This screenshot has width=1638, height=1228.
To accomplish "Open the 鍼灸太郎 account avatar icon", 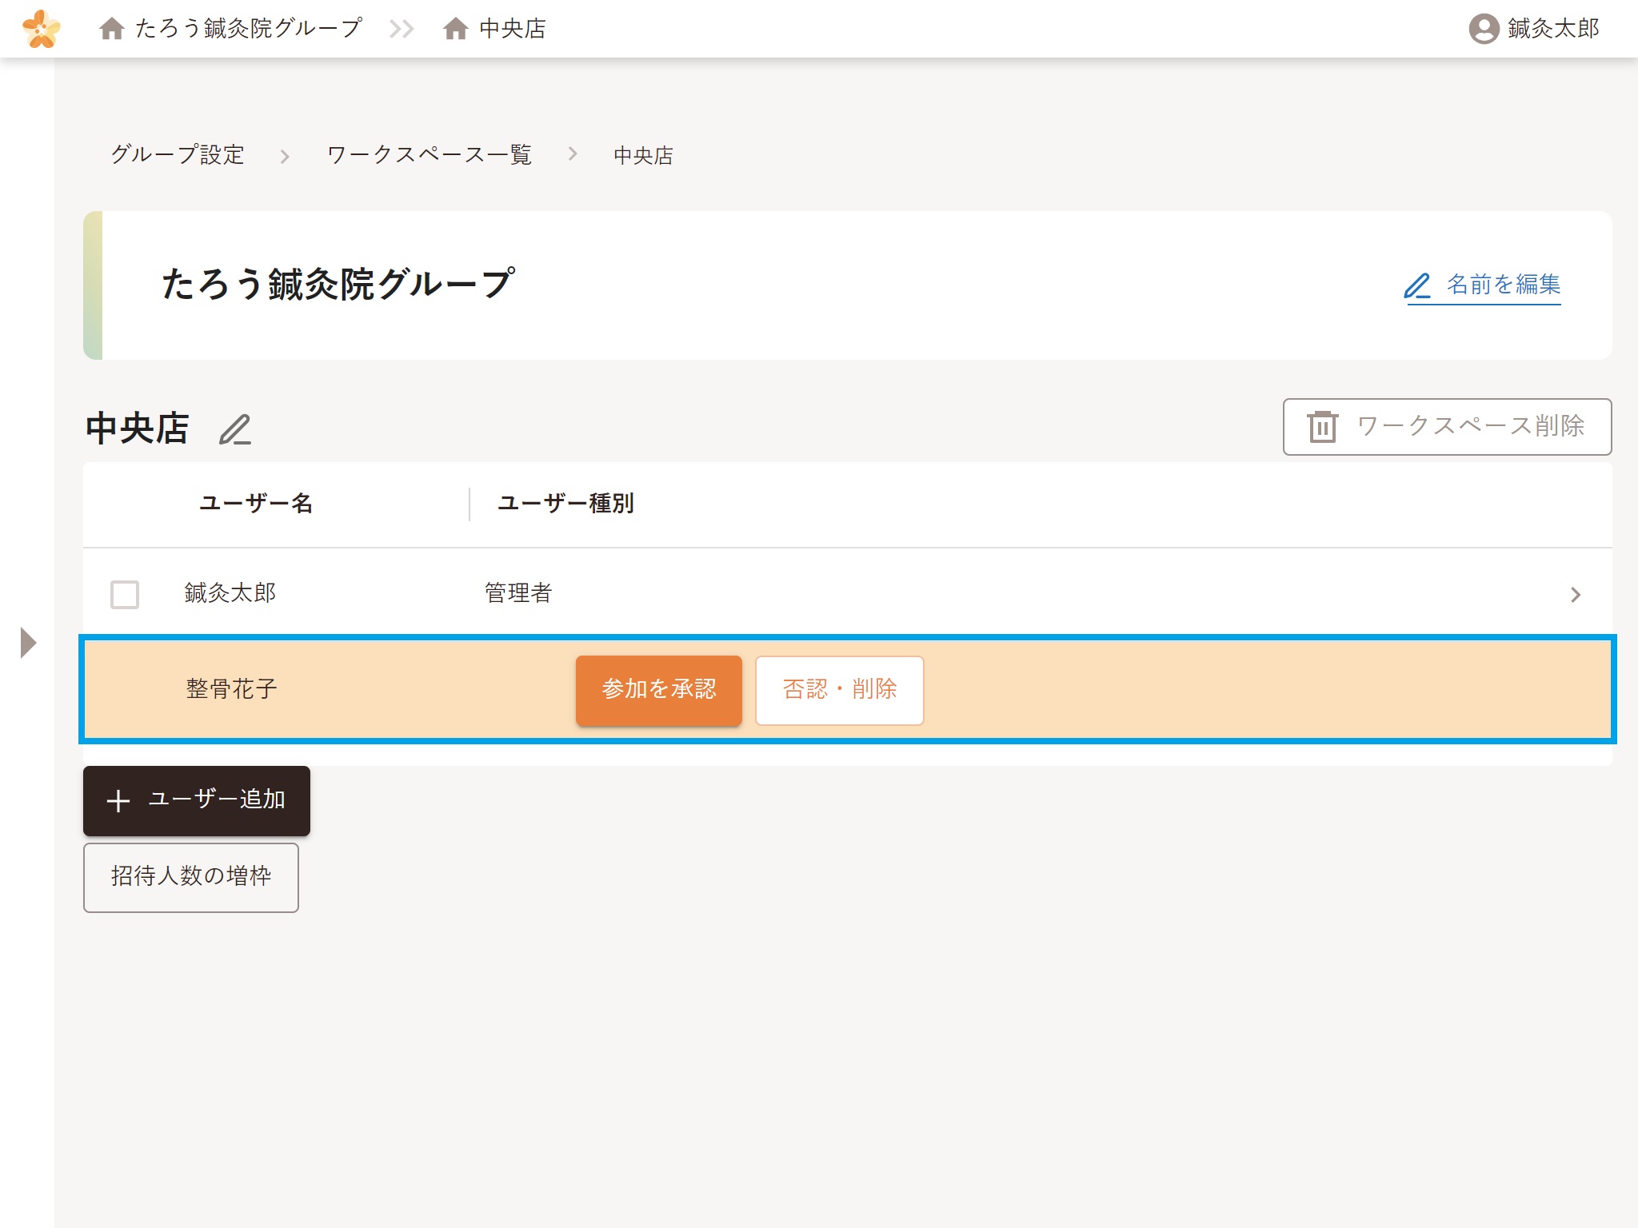I will [1484, 29].
